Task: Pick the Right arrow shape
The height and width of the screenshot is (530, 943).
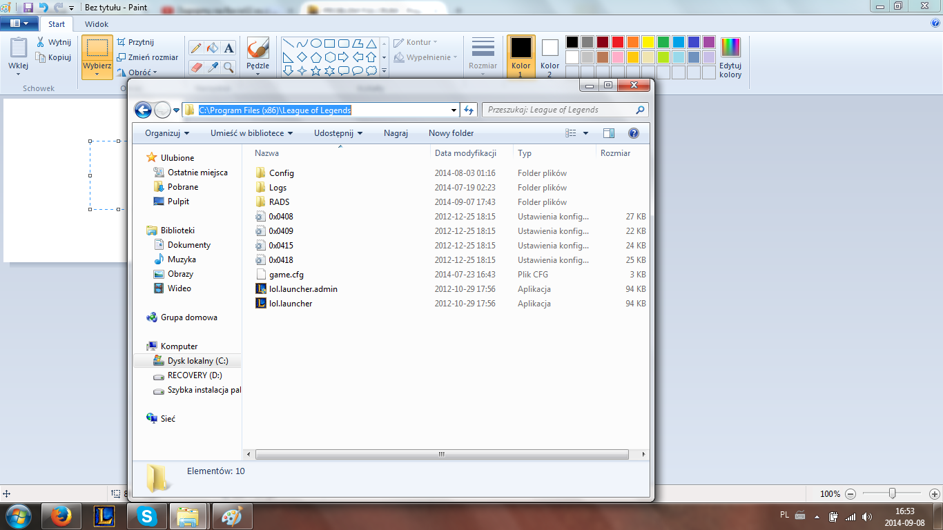Action: (343, 57)
